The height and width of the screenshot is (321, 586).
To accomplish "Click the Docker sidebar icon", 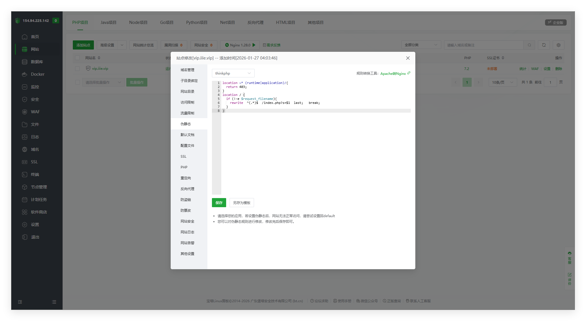I will pos(25,74).
